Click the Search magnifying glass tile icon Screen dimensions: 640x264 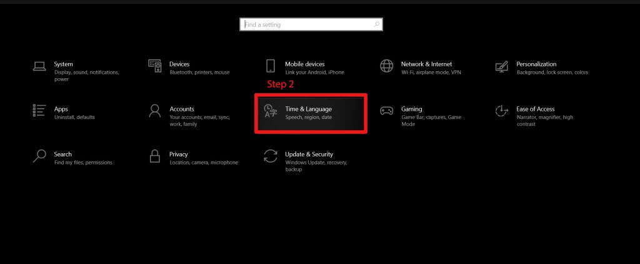39,156
